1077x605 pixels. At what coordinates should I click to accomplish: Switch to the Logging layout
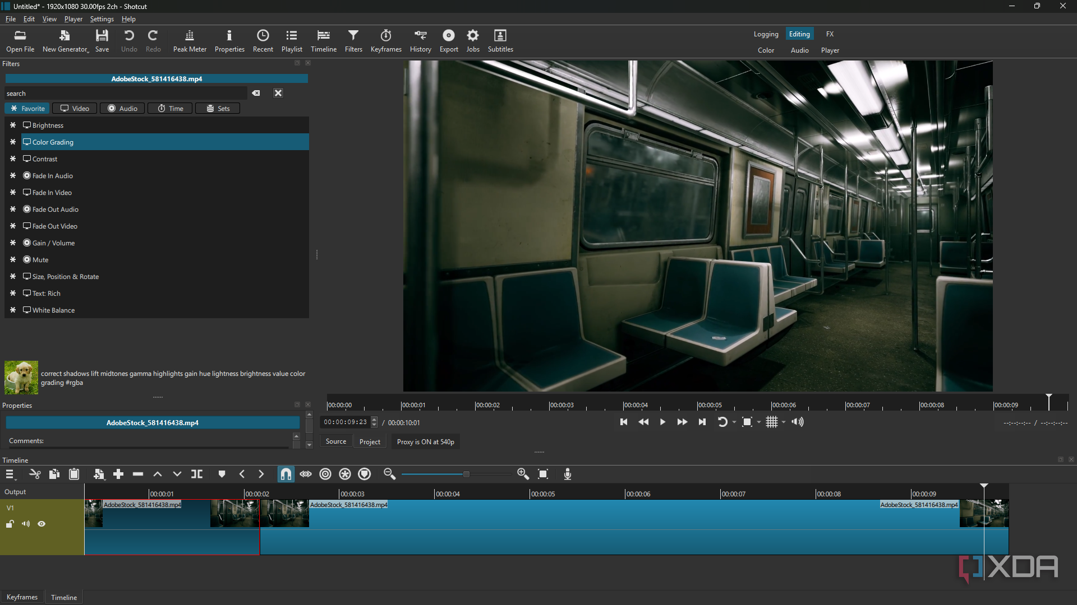click(766, 34)
